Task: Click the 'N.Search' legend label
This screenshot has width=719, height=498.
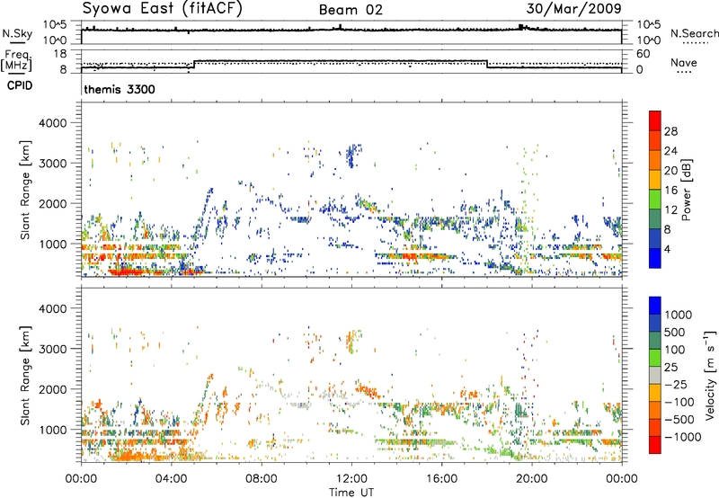Action: (x=694, y=33)
